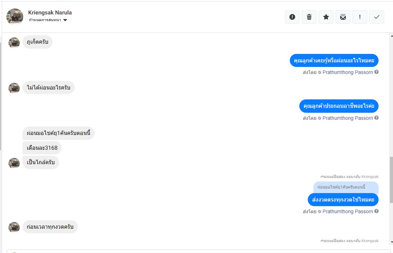Delete the conversation with trash icon
The height and width of the screenshot is (253, 393).
click(x=309, y=17)
